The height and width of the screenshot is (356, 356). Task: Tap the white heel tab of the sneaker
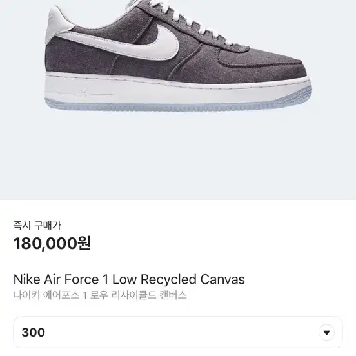pos(58,21)
